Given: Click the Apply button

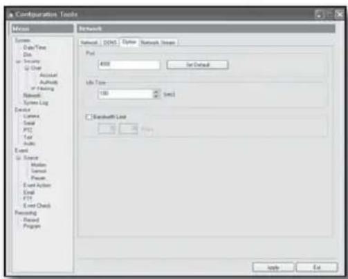Looking at the screenshot, I should pyautogui.click(x=273, y=267).
